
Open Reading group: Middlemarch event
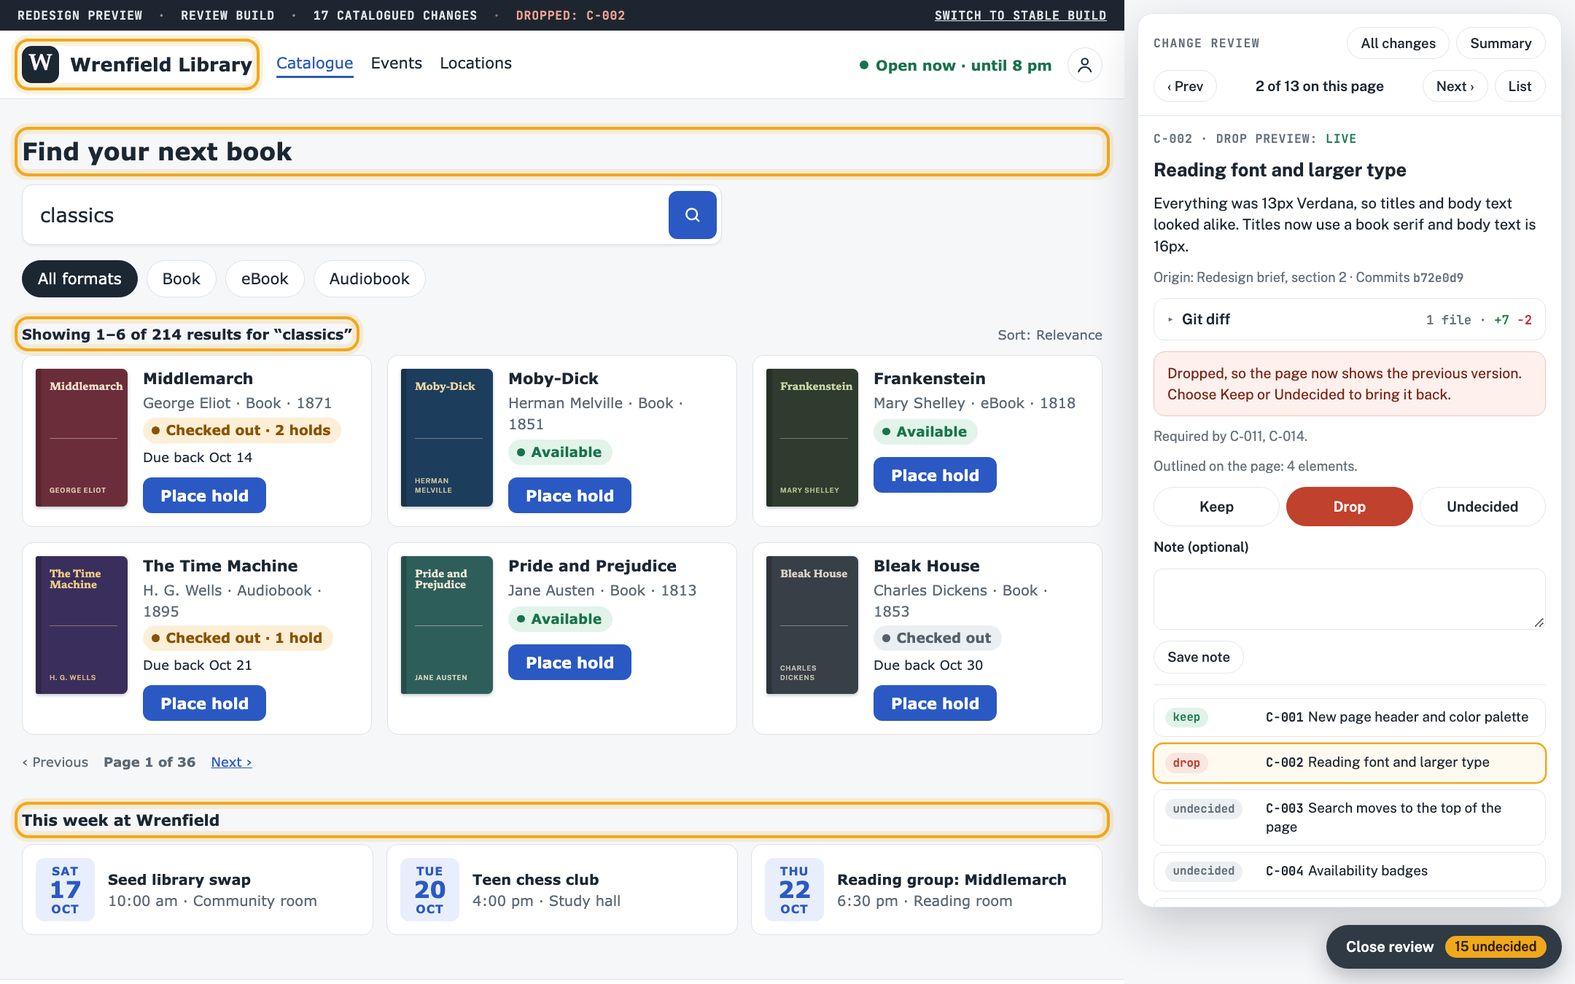click(x=927, y=889)
